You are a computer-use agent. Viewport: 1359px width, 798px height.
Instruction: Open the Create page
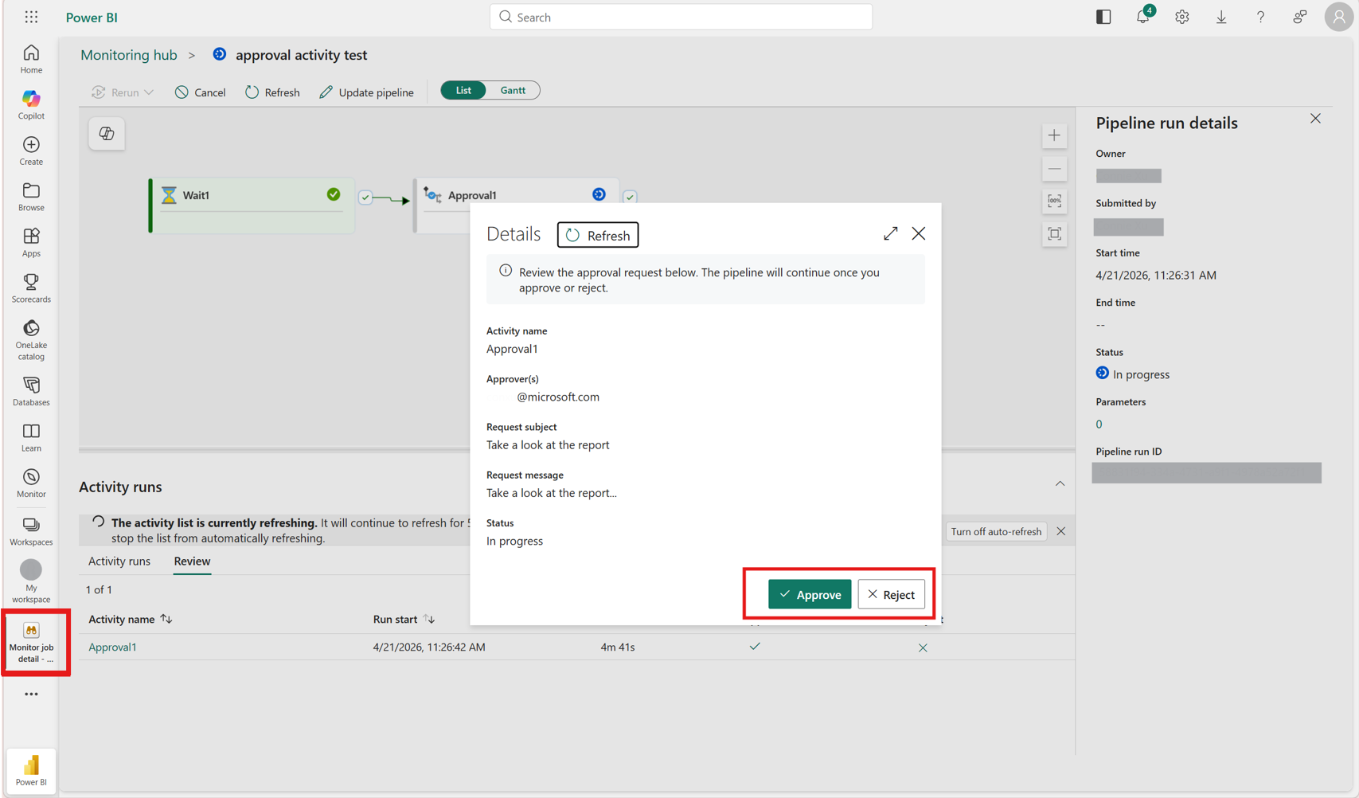31,151
